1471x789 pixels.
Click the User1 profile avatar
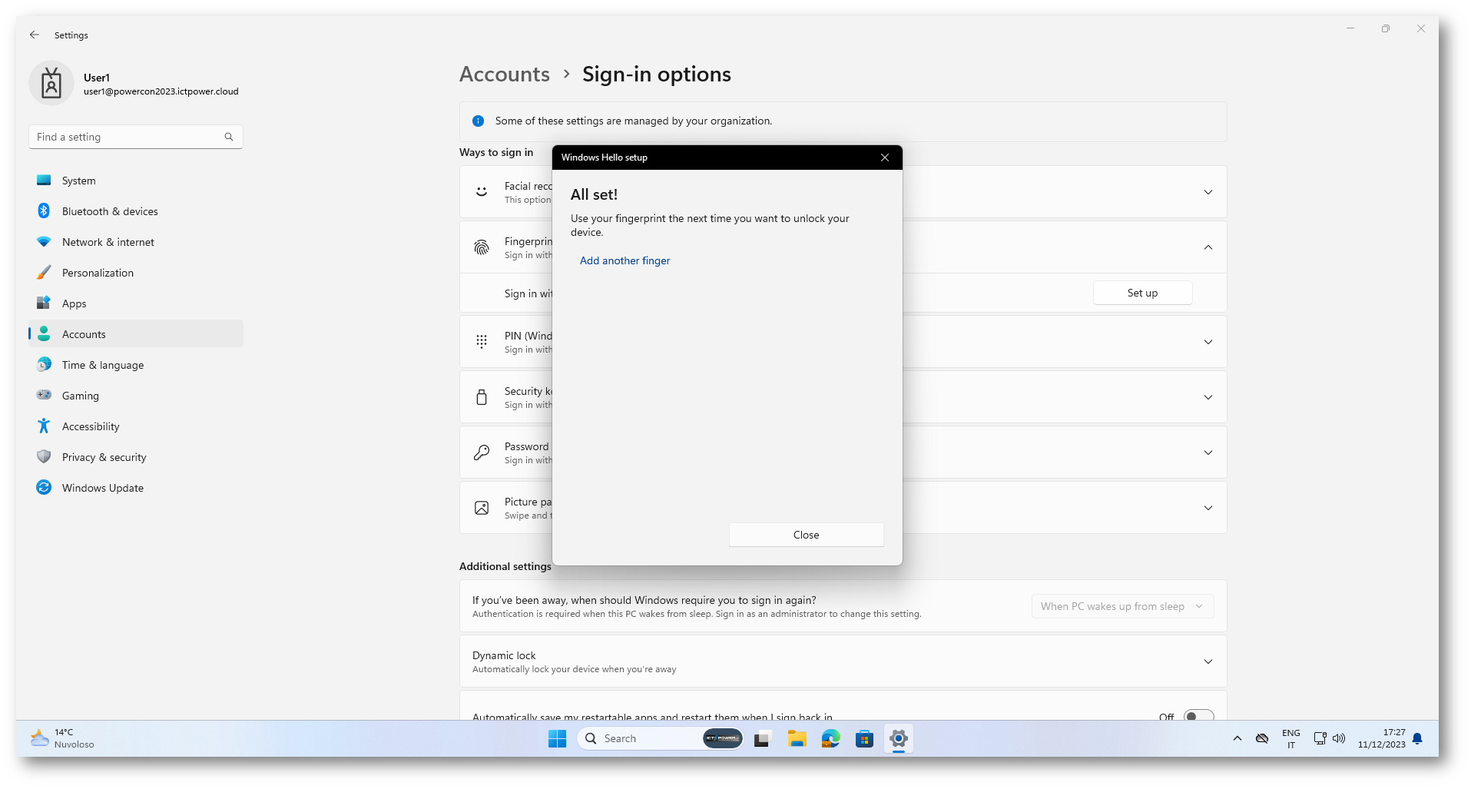[51, 83]
